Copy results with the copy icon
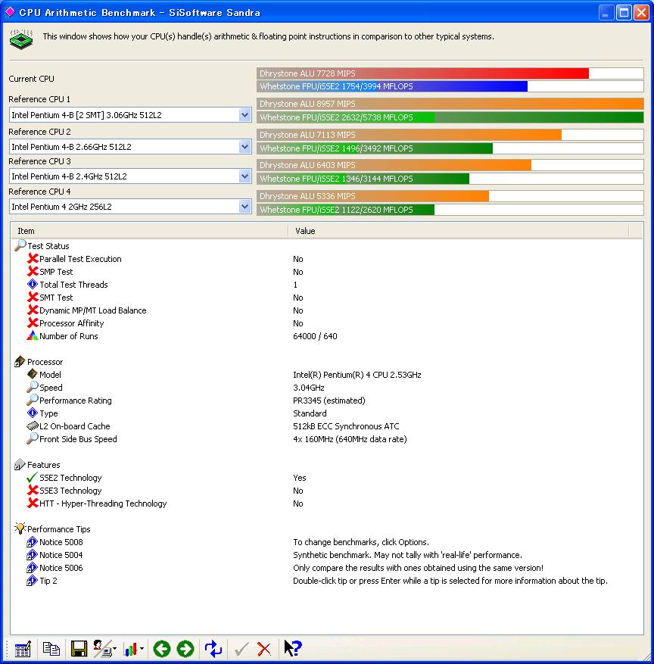This screenshot has height=664, width=654. click(x=51, y=648)
